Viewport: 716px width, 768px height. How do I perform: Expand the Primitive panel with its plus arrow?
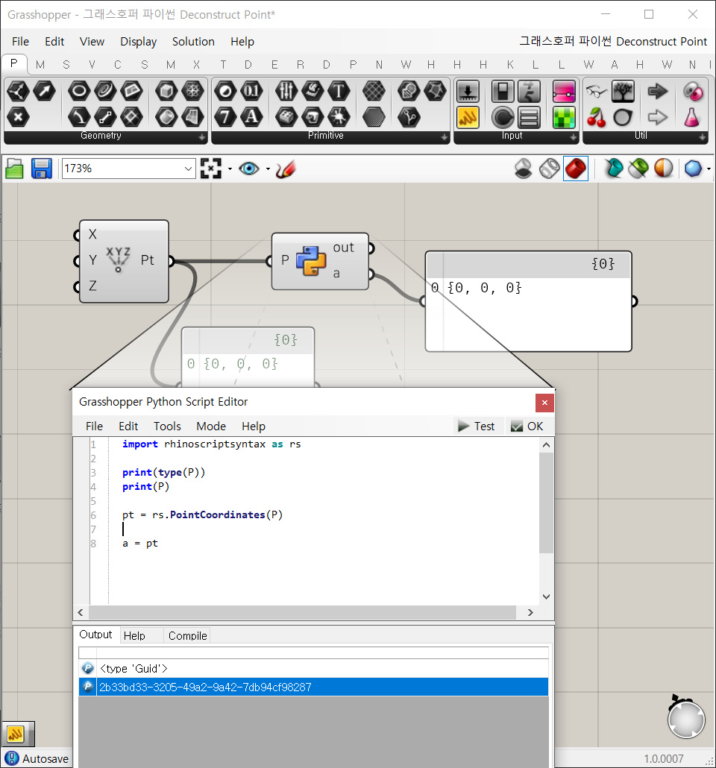(444, 138)
